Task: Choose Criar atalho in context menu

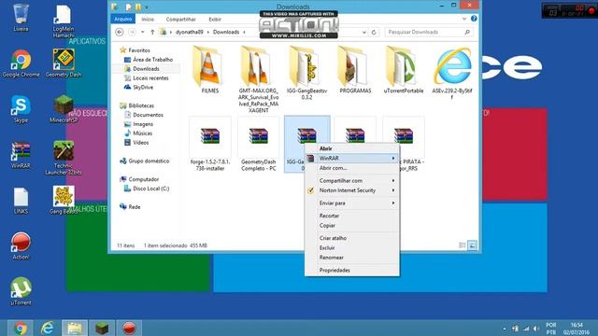Action: click(x=352, y=238)
